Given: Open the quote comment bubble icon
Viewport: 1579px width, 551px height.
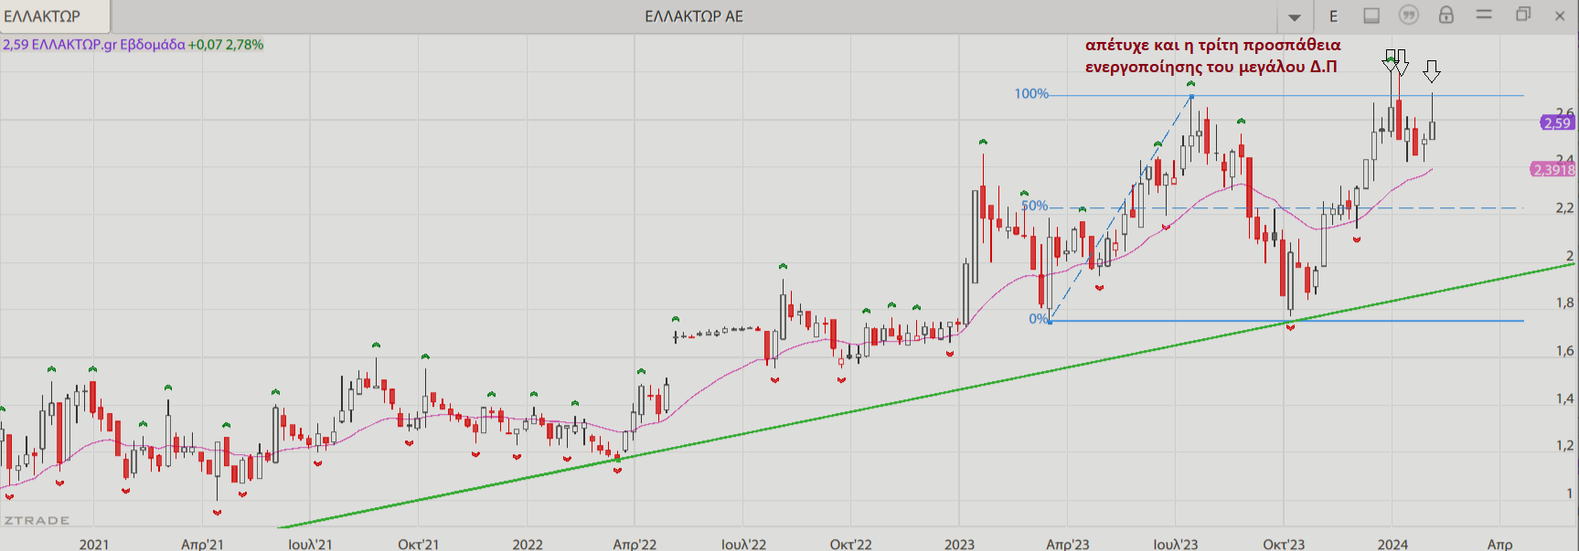Looking at the screenshot, I should [1409, 16].
